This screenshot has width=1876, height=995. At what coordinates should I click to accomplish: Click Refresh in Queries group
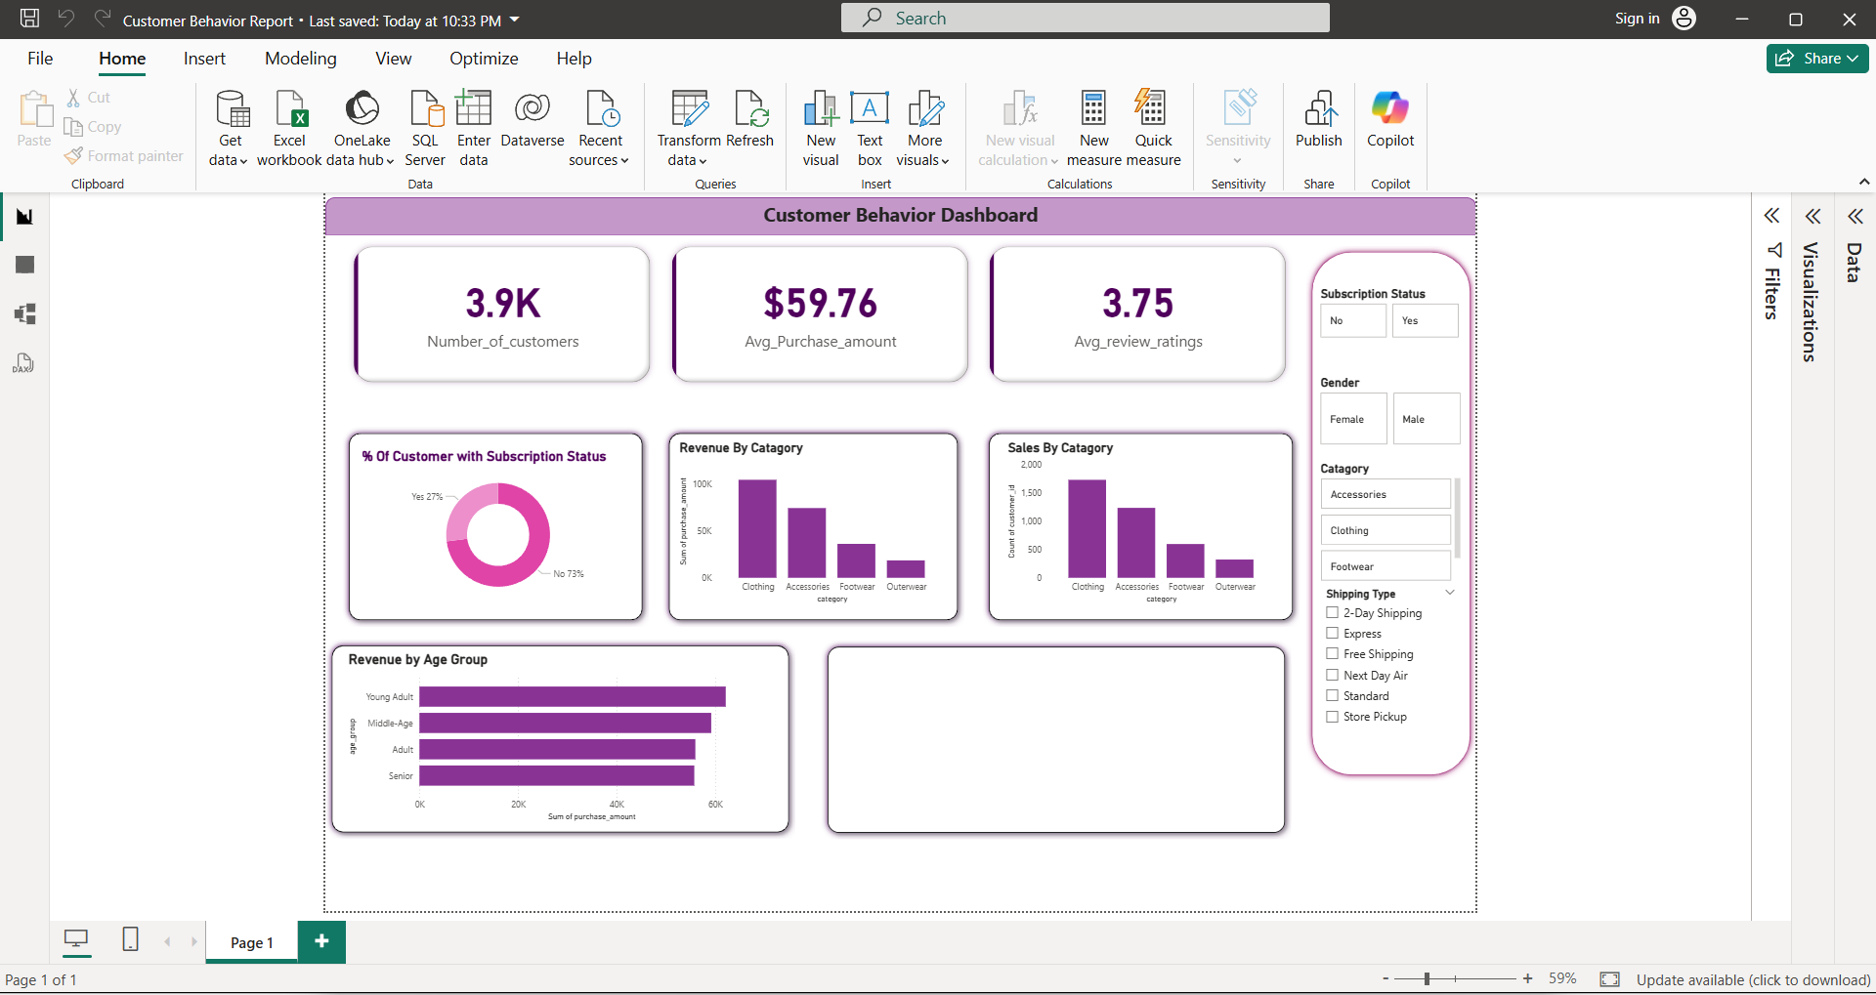(x=750, y=119)
